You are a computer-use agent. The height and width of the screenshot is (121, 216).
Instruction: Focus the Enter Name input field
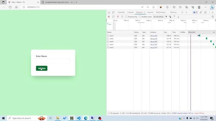53,61
